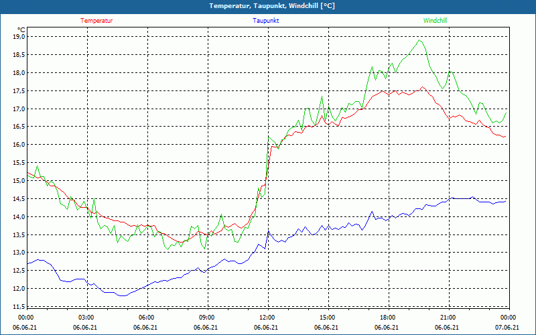The image size is (536, 335).
Task: Click the 13,5 y-axis label
Action: (x=19, y=235)
